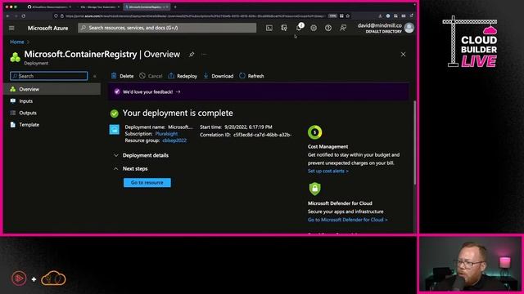This screenshot has height=294, width=524.
Task: Click the deployment resource icon by Deployment name
Action: (x=115, y=129)
